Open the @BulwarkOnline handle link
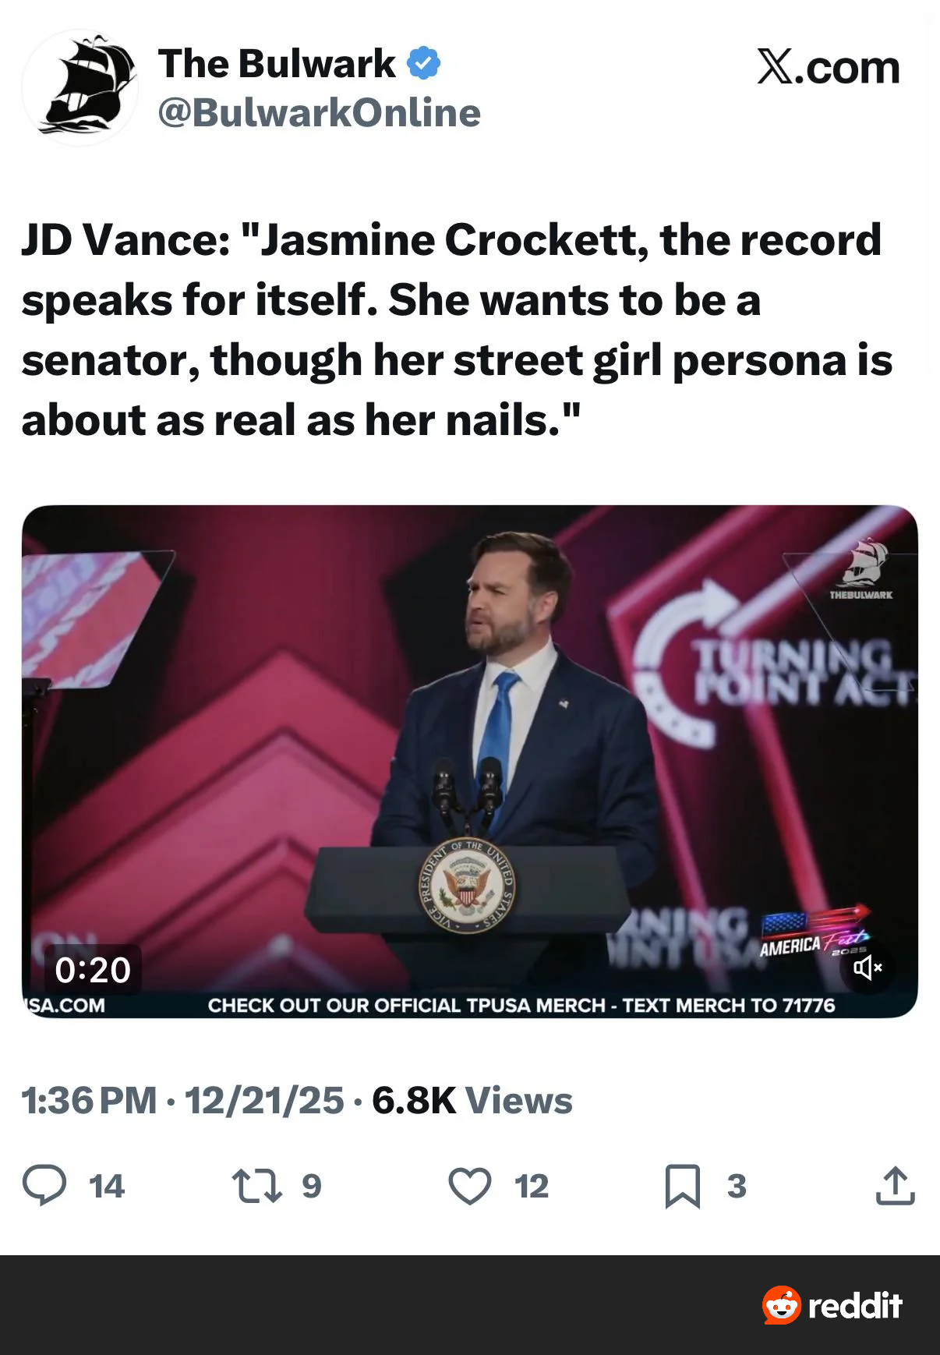The width and height of the screenshot is (940, 1355). [x=319, y=113]
